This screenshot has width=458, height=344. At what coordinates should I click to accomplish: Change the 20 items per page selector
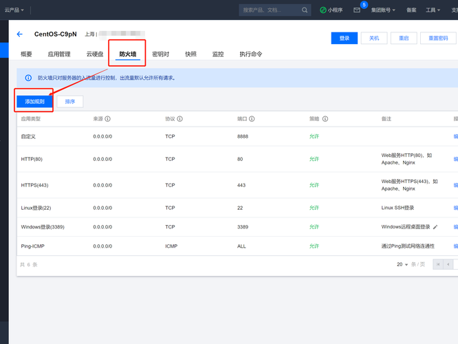tap(402, 264)
